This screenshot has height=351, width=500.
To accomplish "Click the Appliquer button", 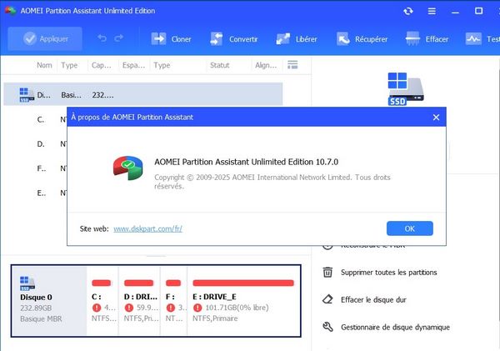I will [45, 39].
